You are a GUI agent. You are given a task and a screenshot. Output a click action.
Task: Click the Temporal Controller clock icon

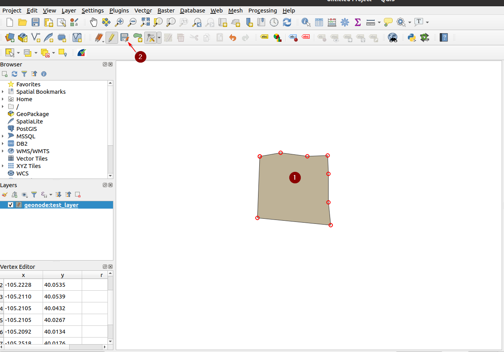pyautogui.click(x=274, y=22)
